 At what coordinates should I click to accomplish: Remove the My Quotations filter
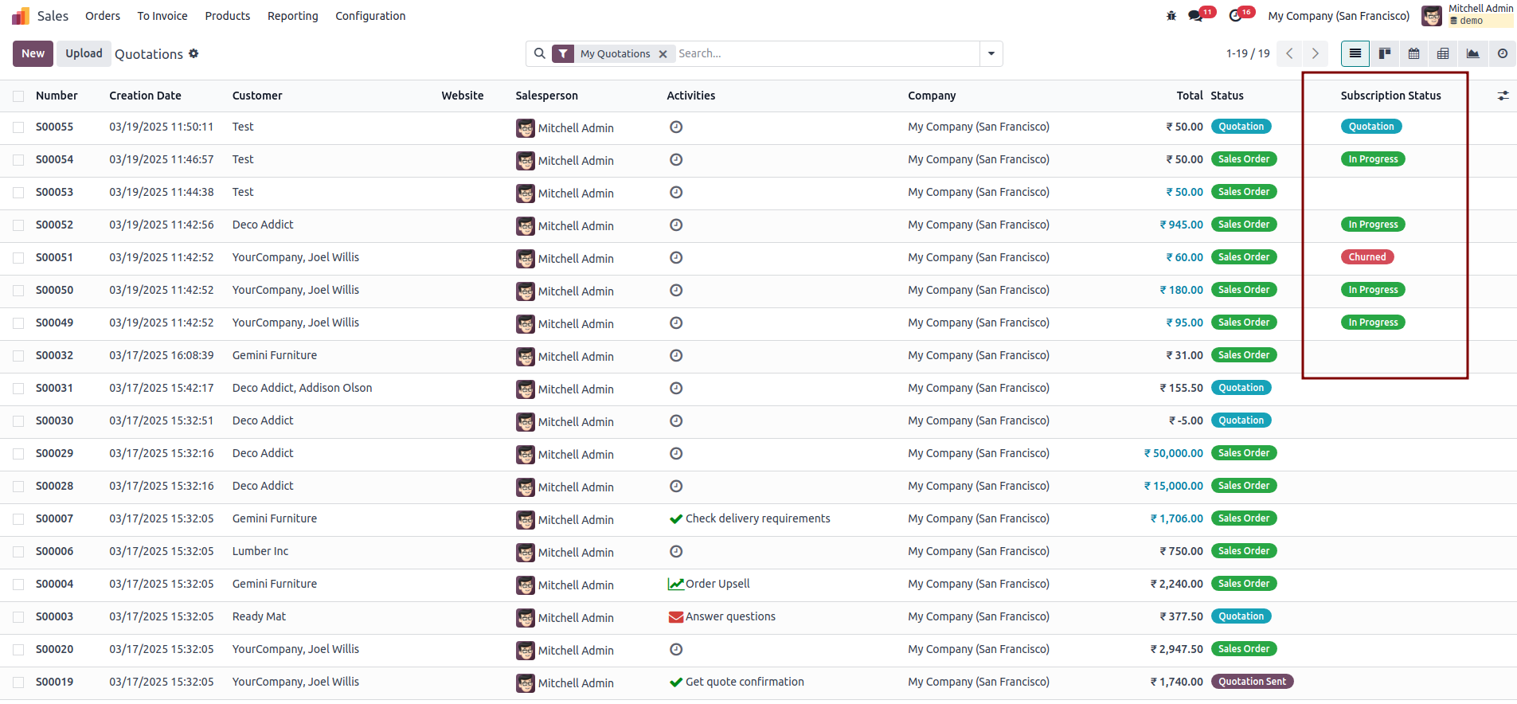(663, 54)
